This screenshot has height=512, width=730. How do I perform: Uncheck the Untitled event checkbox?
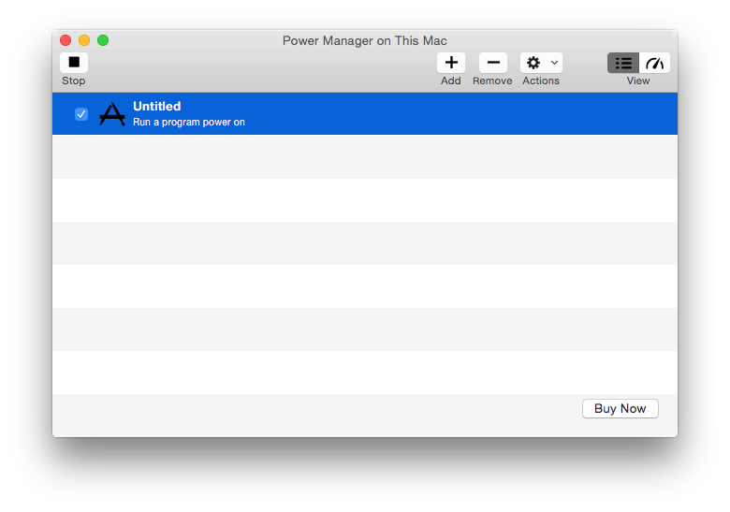tap(81, 114)
